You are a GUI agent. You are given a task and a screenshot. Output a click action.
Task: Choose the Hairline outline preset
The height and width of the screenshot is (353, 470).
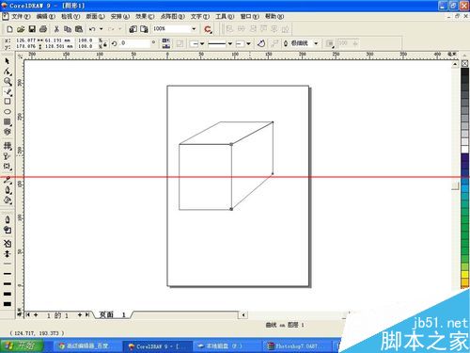pyautogui.click(x=8, y=253)
